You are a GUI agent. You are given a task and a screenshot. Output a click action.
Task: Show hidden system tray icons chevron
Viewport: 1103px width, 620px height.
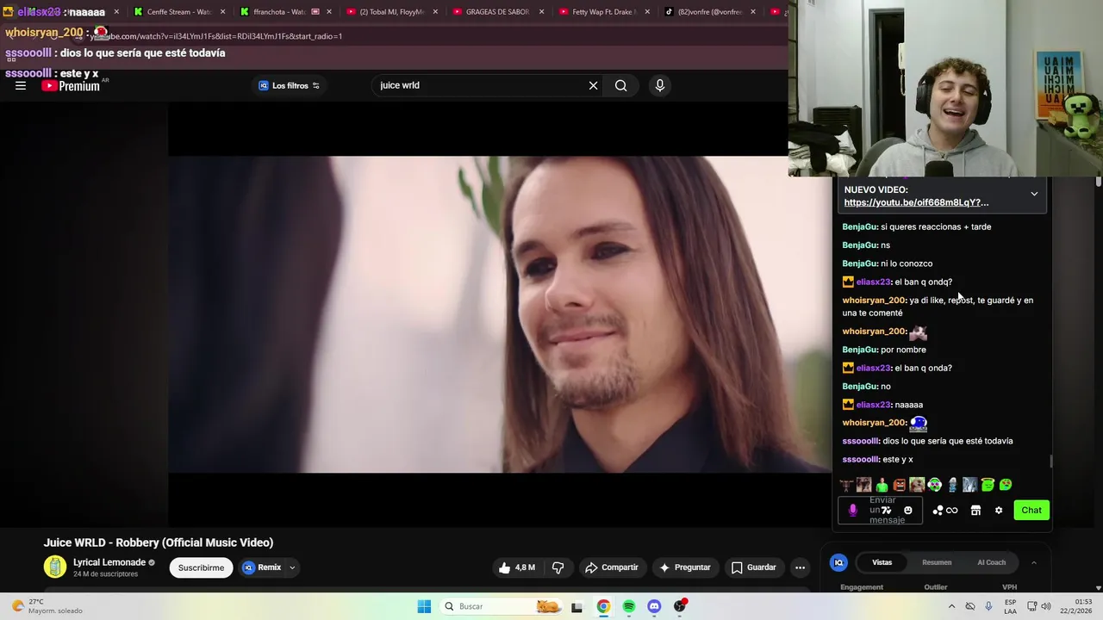tap(951, 606)
